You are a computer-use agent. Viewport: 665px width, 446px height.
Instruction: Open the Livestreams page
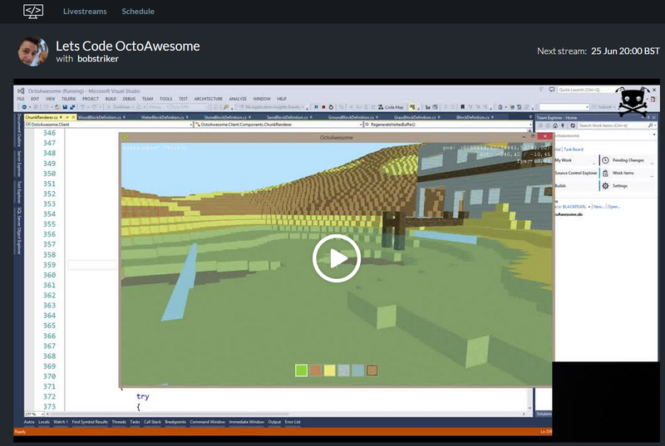coord(85,12)
